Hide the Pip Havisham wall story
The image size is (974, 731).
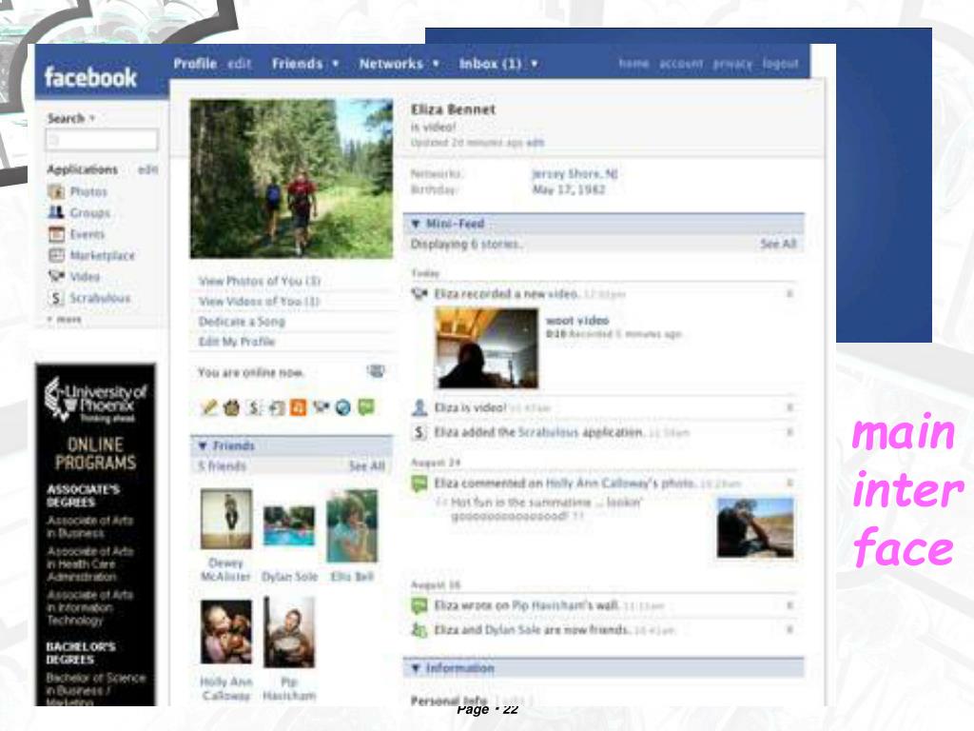(789, 604)
